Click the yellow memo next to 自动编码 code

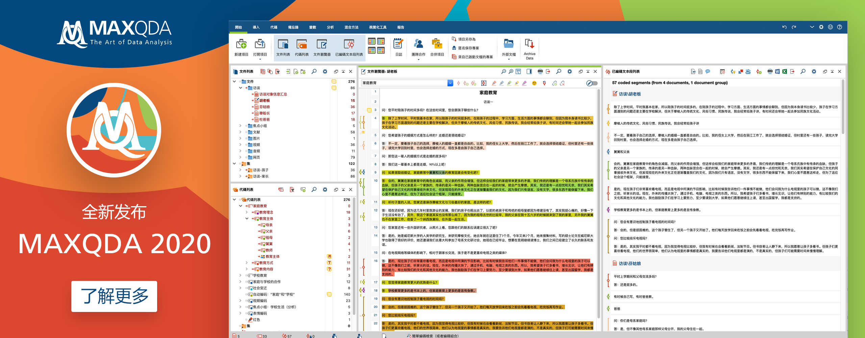click(x=329, y=294)
